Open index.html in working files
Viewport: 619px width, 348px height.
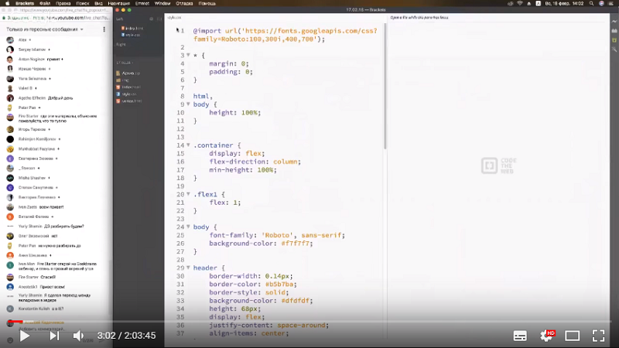tap(133, 28)
